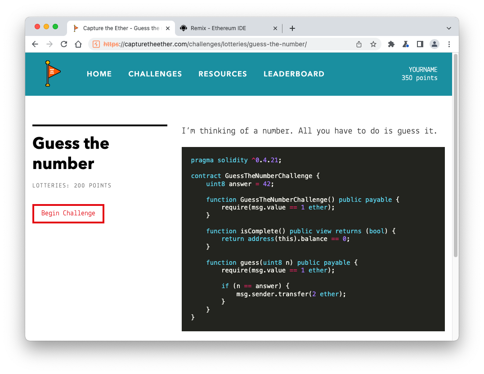Click the 'if (n == answer) {' code line

[255, 286]
